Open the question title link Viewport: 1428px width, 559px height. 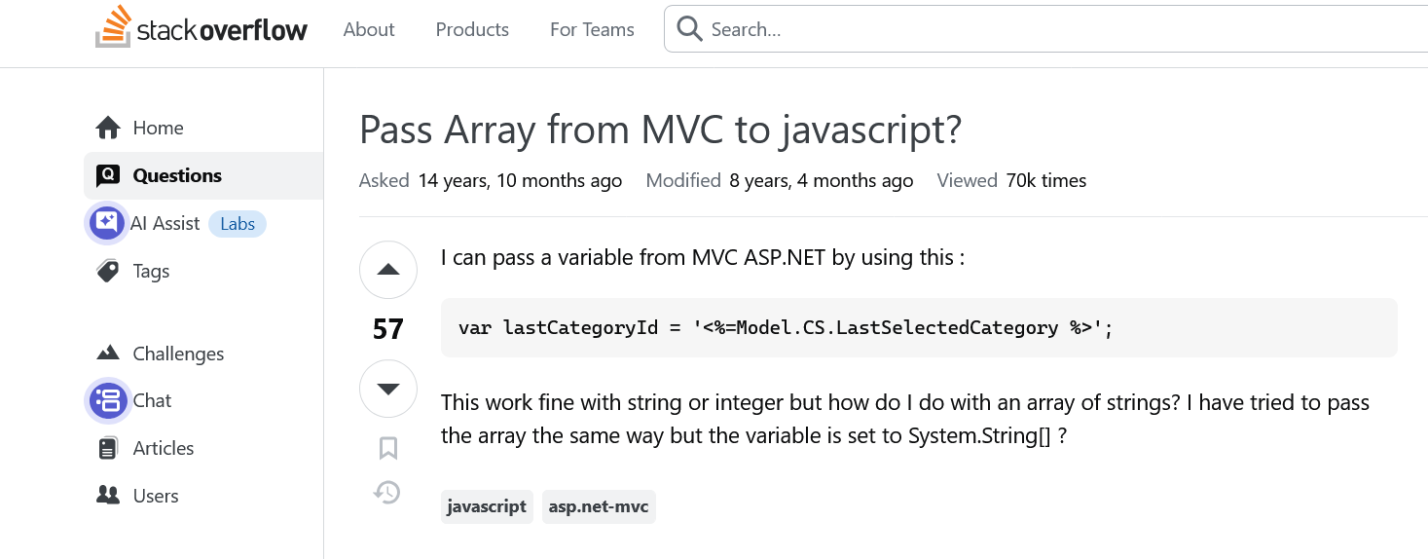(x=660, y=130)
